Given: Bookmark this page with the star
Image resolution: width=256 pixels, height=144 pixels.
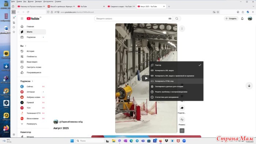Looking at the screenshot, I should (218, 12).
